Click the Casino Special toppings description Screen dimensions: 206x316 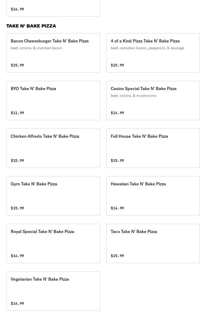[x=133, y=96]
